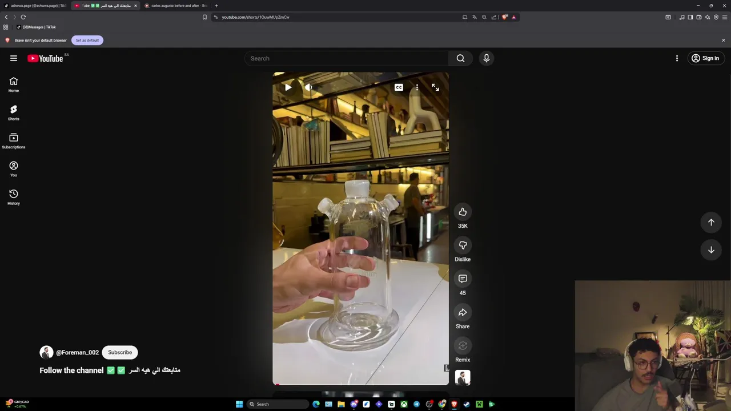
Task: Open the YouTube settings three-dot menu
Action: tap(677, 58)
